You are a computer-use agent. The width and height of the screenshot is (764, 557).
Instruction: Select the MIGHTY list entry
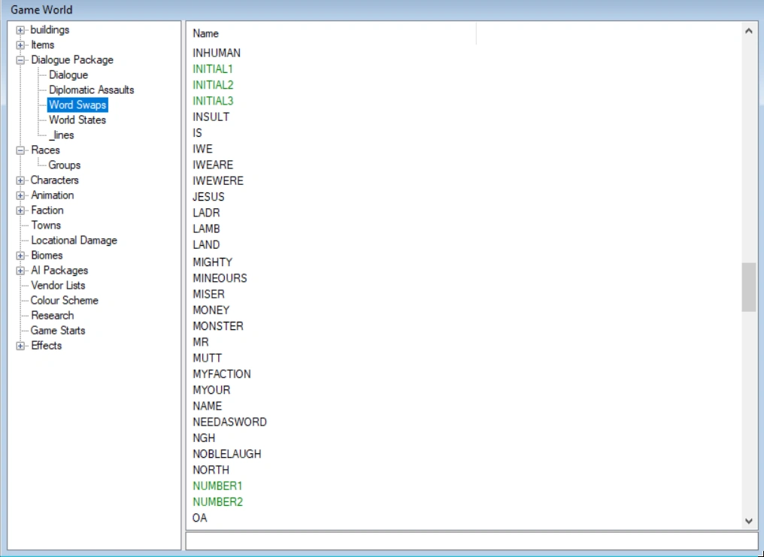213,262
